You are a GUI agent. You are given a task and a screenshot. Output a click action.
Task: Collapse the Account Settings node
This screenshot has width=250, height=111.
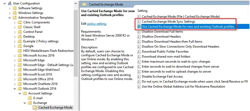pos(20,93)
